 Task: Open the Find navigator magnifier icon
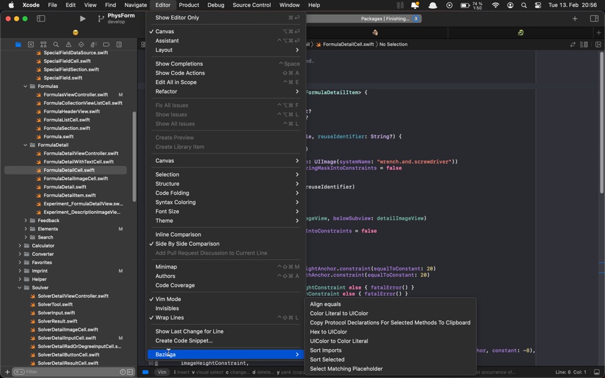[56, 45]
